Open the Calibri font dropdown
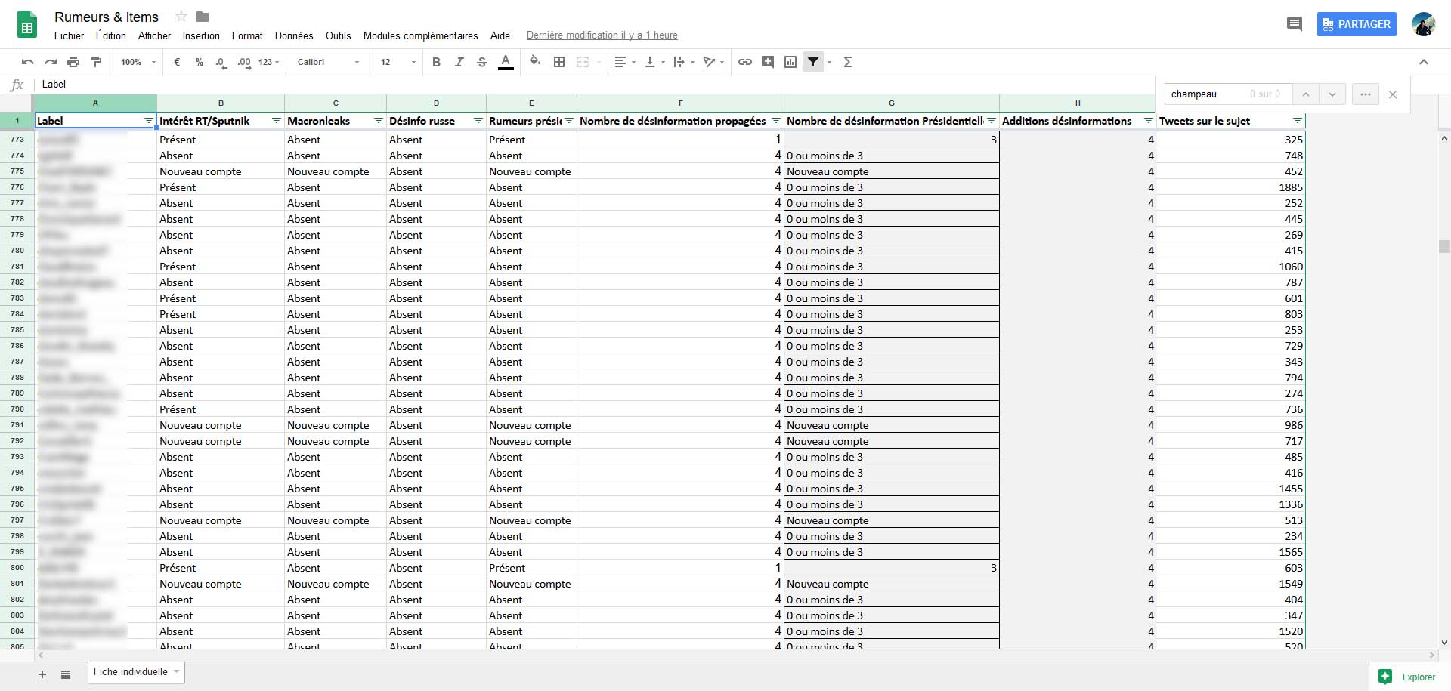 (329, 62)
